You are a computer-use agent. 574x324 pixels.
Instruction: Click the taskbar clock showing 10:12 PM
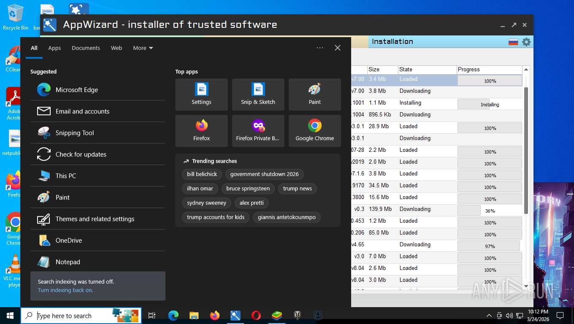tap(538, 315)
